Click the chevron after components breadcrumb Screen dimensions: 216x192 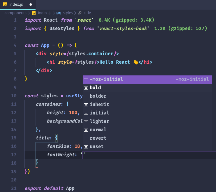tap(29, 13)
